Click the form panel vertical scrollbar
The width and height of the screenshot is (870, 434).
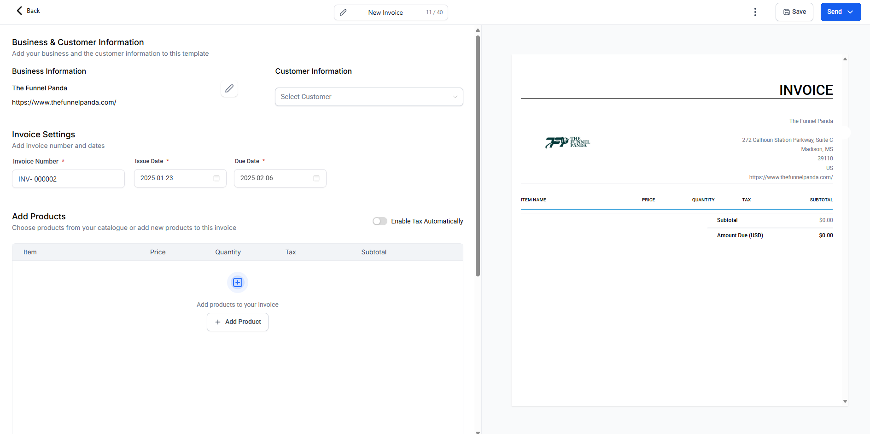[x=478, y=157]
